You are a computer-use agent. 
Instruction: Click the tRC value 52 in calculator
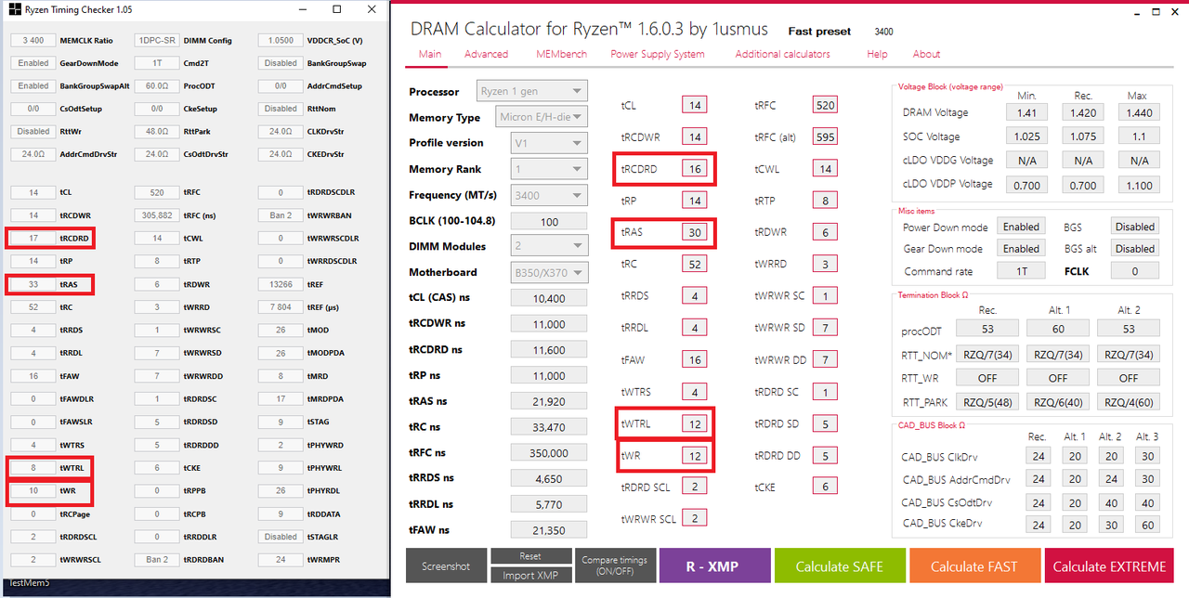694,265
